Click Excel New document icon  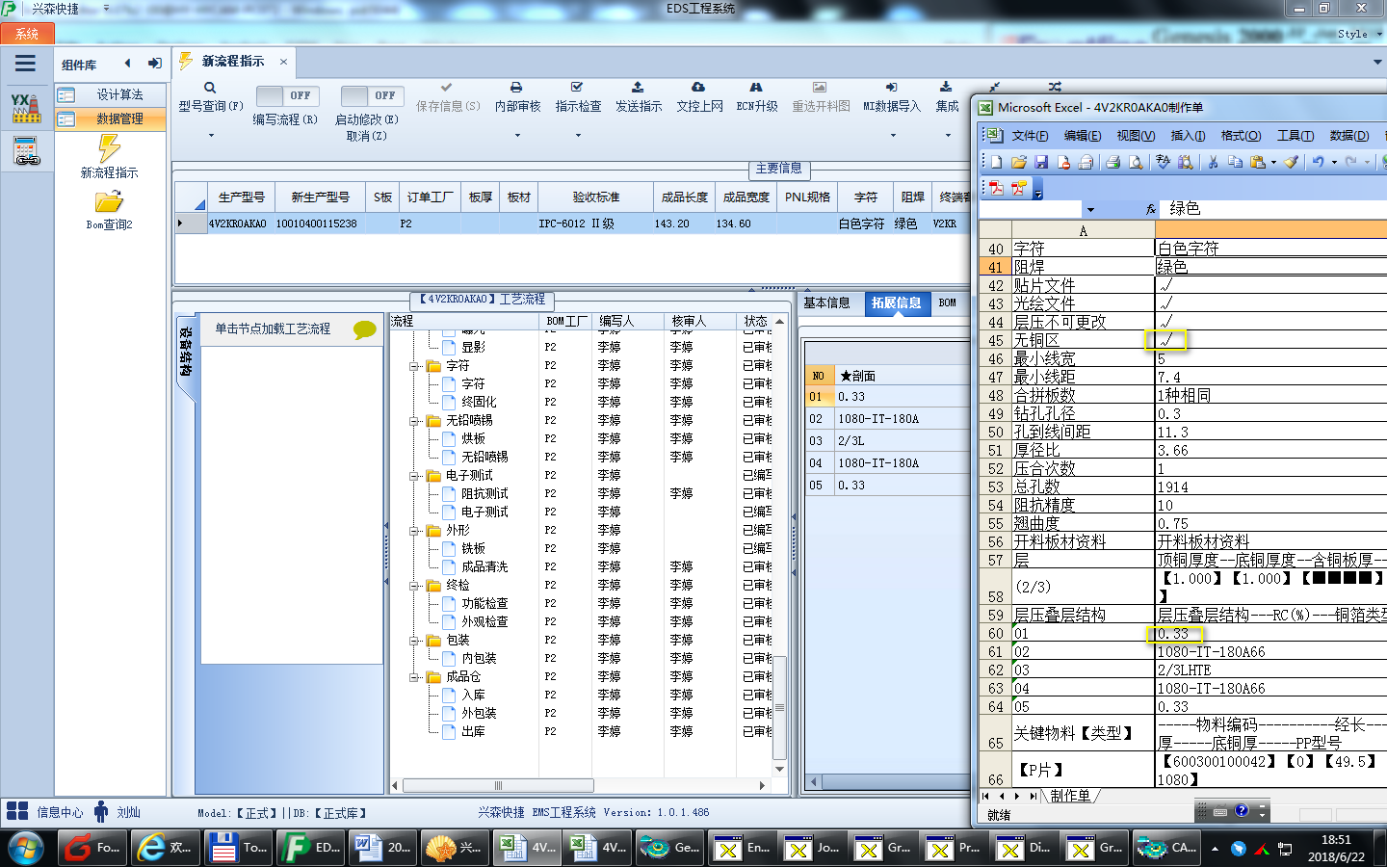coord(996,162)
